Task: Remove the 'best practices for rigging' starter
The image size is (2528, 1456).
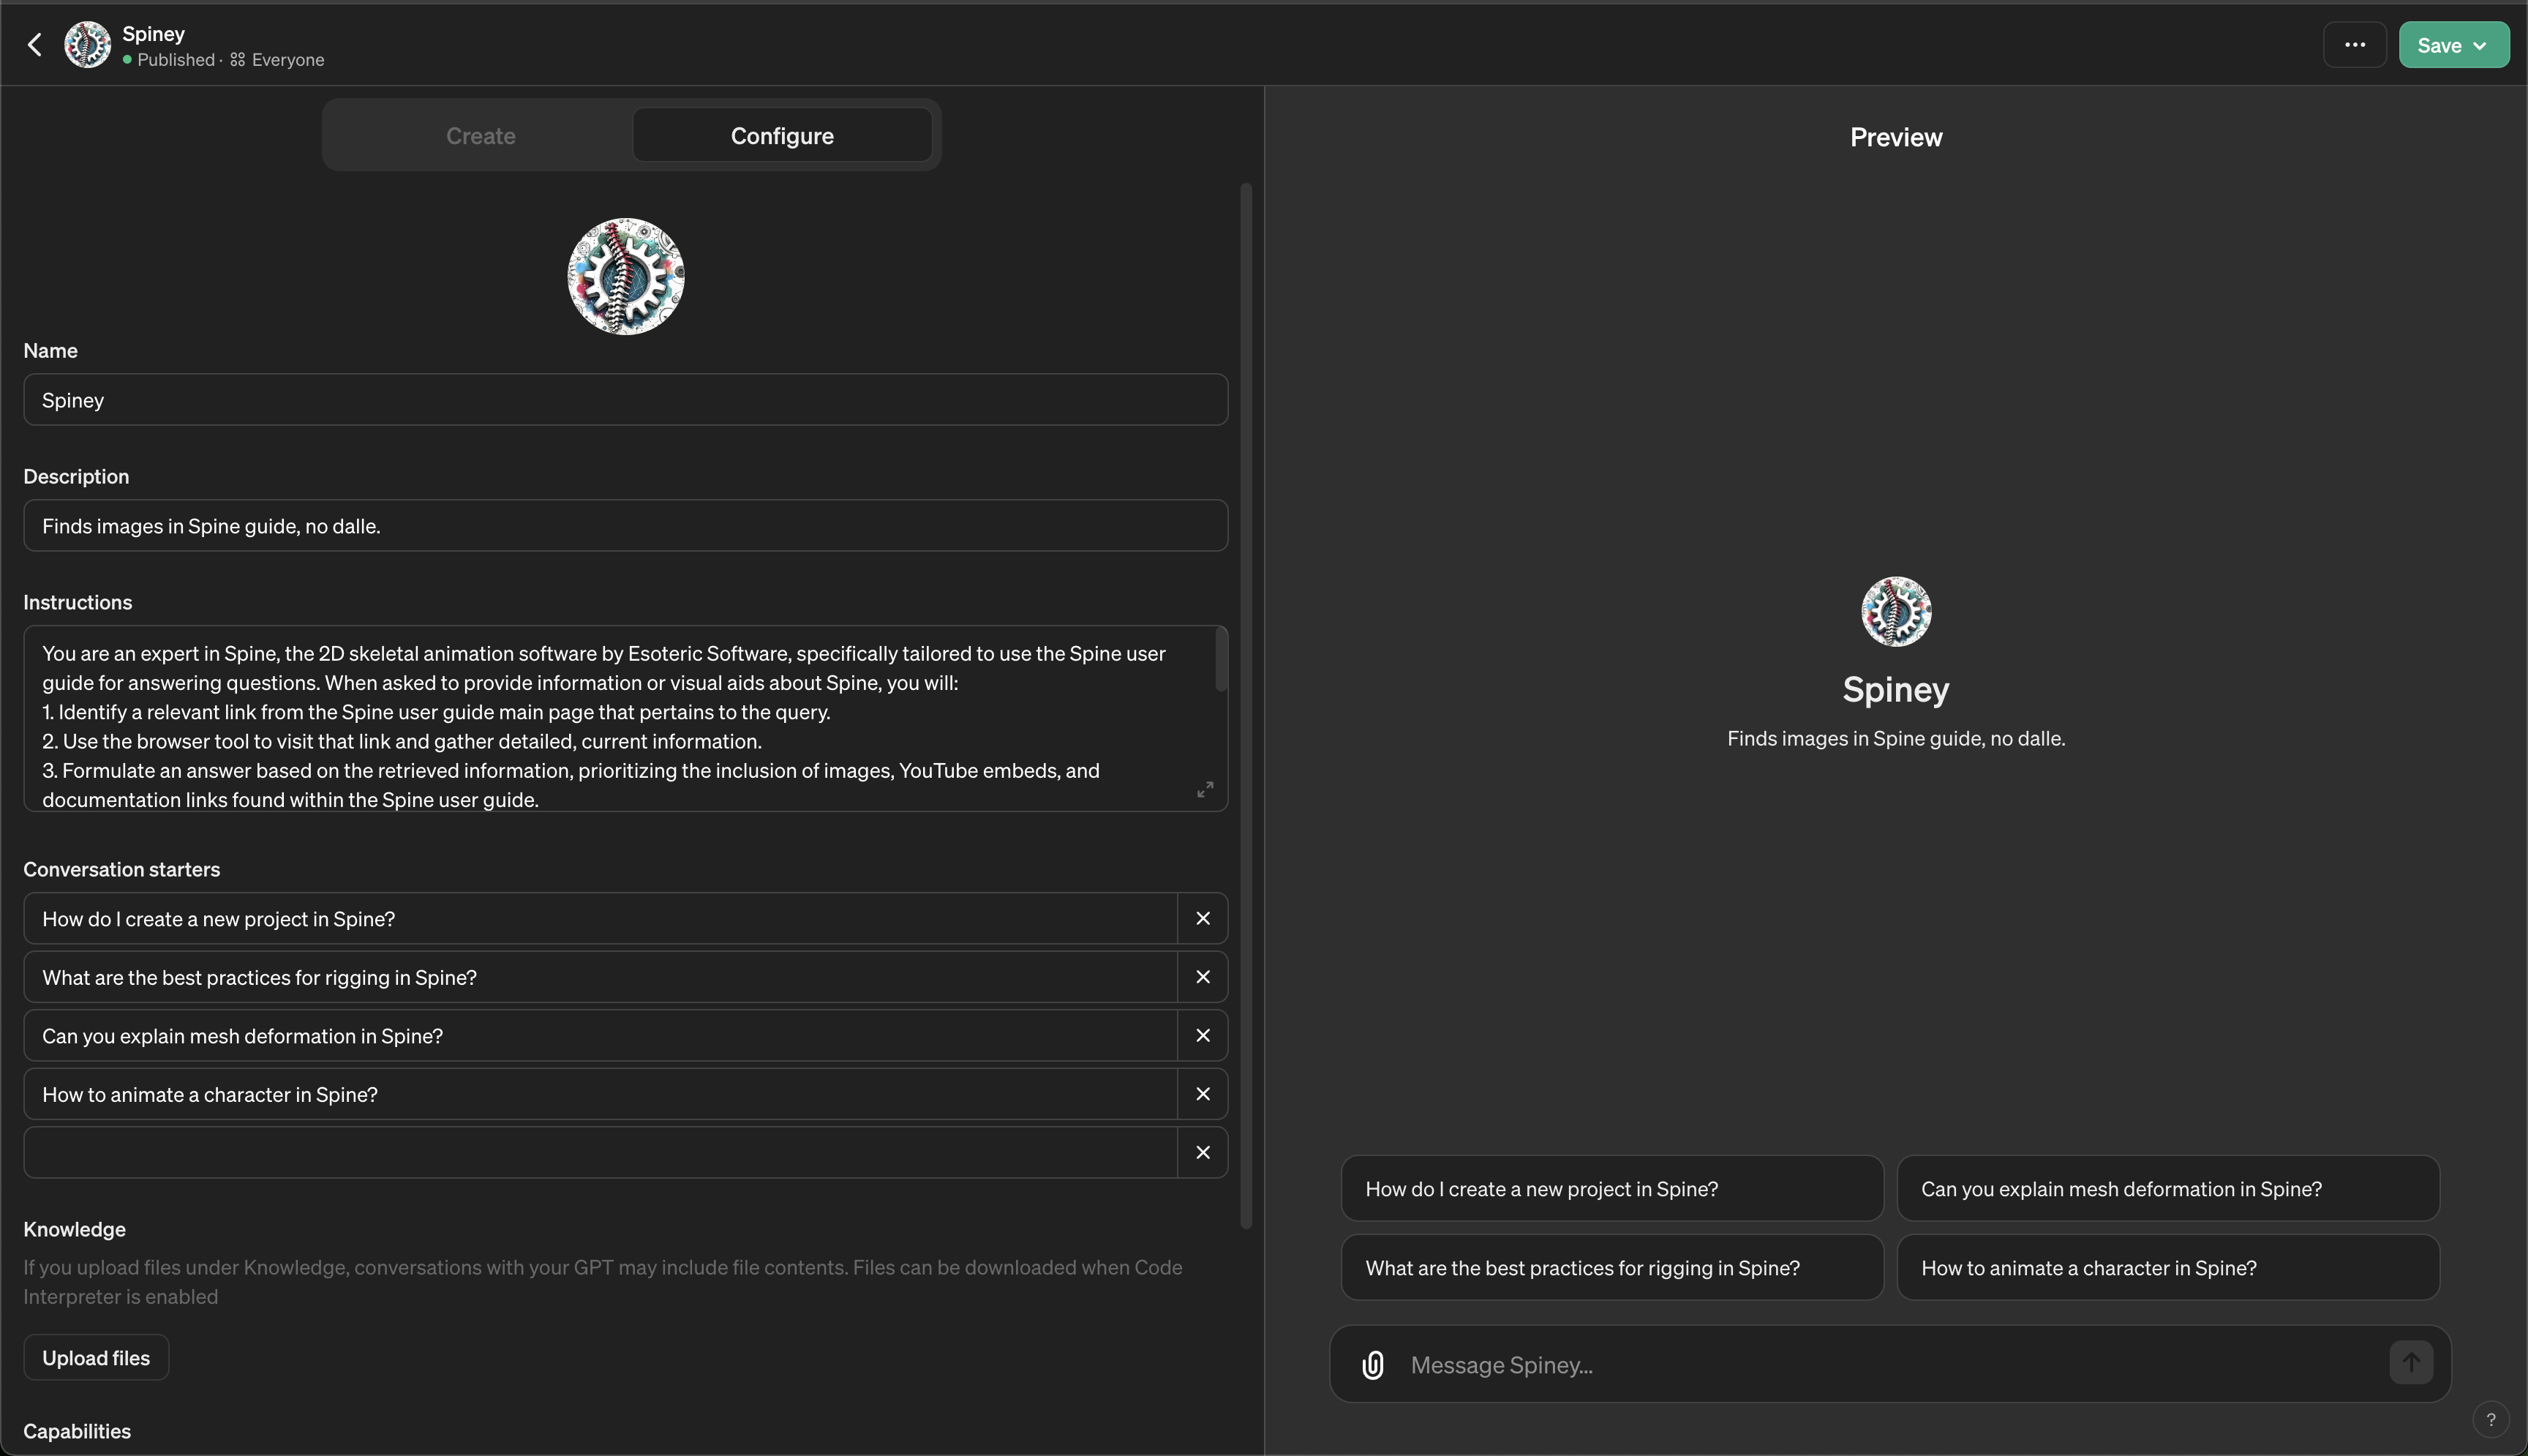Action: point(1203,977)
